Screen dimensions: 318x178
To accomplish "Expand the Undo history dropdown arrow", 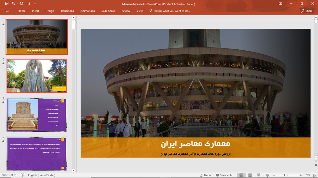I will click(17, 4).
